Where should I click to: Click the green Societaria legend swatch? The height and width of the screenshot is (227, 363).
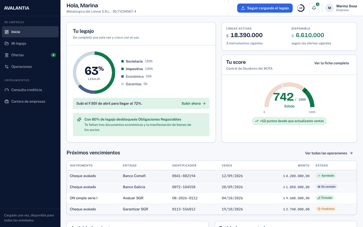point(123,61)
